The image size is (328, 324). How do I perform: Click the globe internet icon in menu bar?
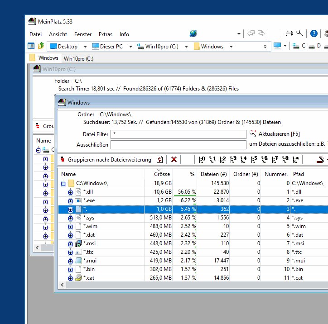[193, 33]
